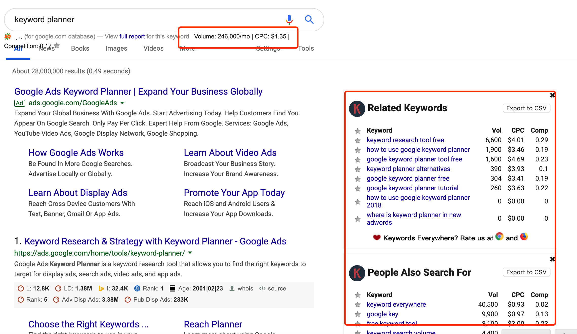Switch to the Videos tab
This screenshot has height=334, width=577.
153,48
